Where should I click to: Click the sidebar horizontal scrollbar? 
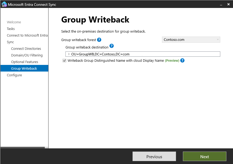(x=23, y=148)
